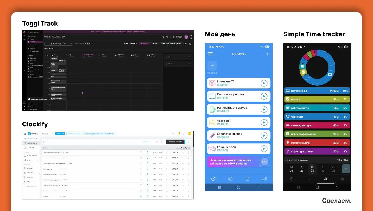Start the Черновик timer
The image size is (373, 211).
(x=264, y=123)
